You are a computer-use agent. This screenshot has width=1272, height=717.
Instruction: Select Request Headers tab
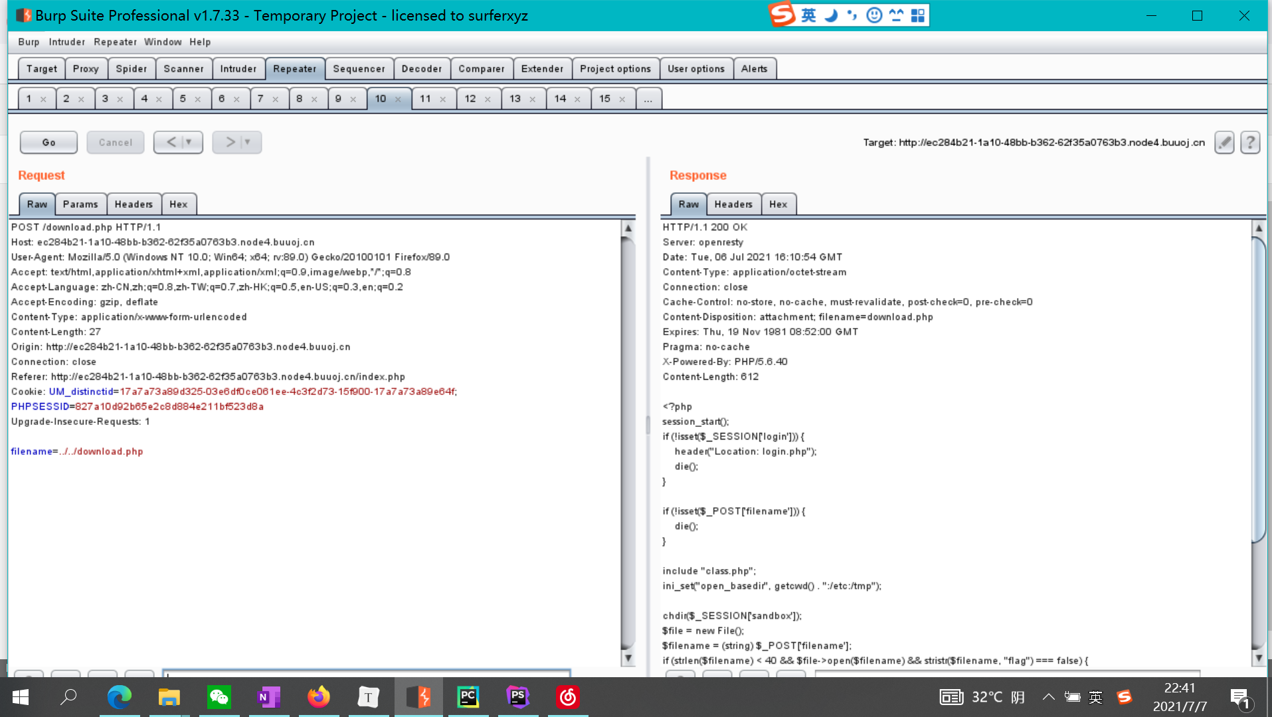134,204
